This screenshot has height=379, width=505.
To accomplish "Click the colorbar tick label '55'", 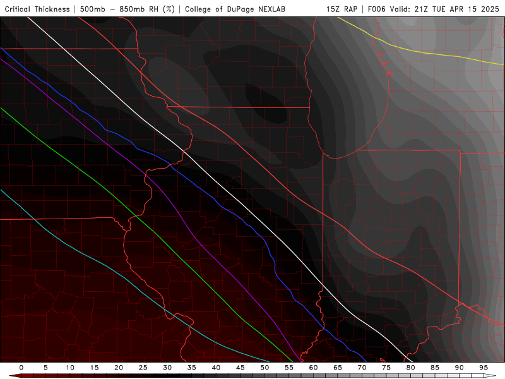I will pos(289,368).
